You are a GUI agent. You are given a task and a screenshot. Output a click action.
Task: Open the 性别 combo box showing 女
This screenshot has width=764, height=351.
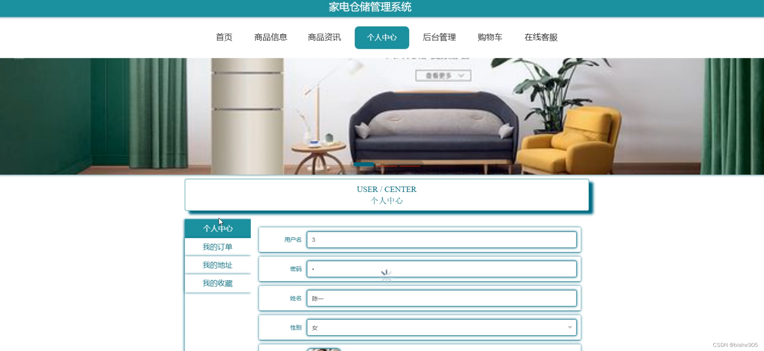pos(442,328)
